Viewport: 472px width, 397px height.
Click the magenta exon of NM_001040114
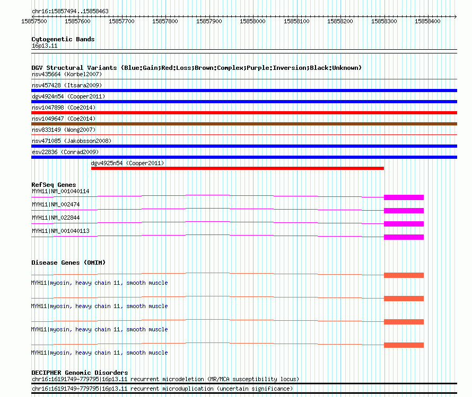click(x=404, y=197)
